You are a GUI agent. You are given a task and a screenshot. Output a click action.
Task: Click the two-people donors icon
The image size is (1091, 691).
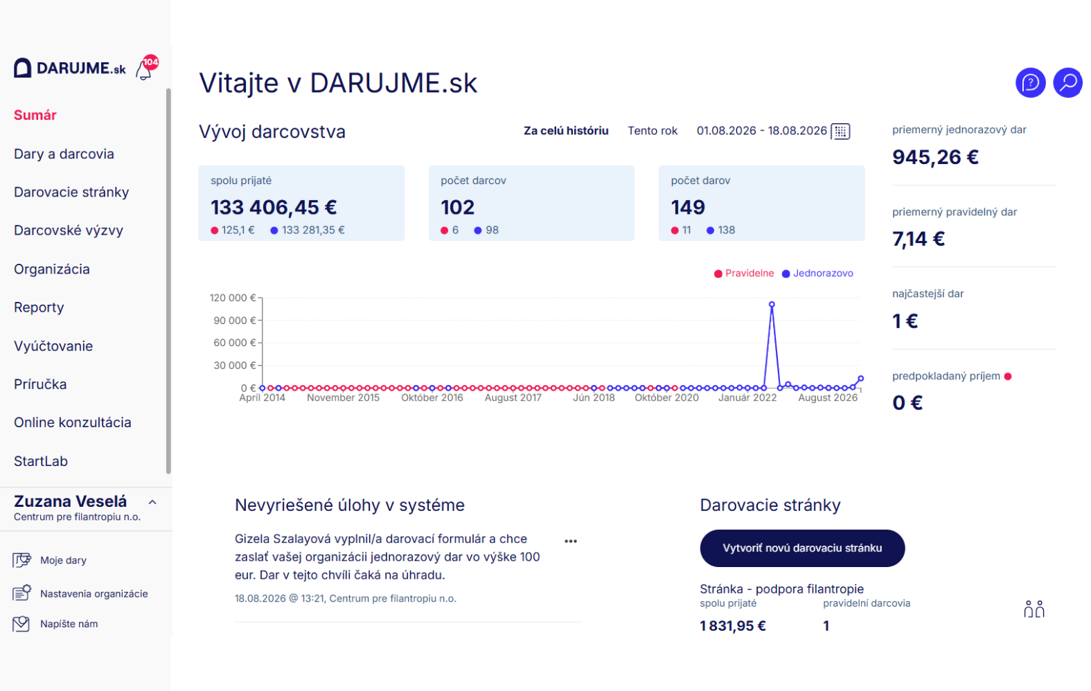click(x=1034, y=609)
